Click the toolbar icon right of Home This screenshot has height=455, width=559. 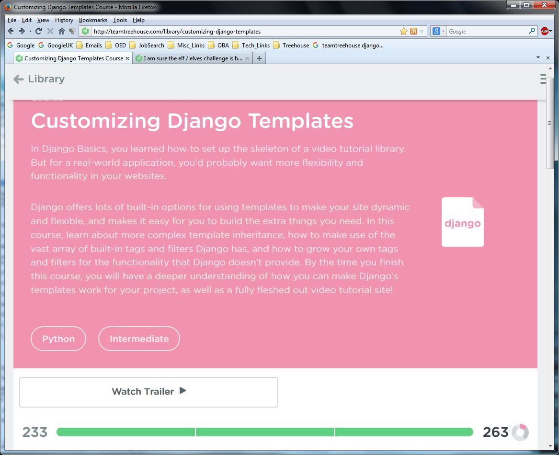pyautogui.click(x=72, y=32)
